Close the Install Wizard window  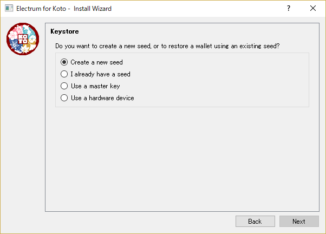(313, 8)
